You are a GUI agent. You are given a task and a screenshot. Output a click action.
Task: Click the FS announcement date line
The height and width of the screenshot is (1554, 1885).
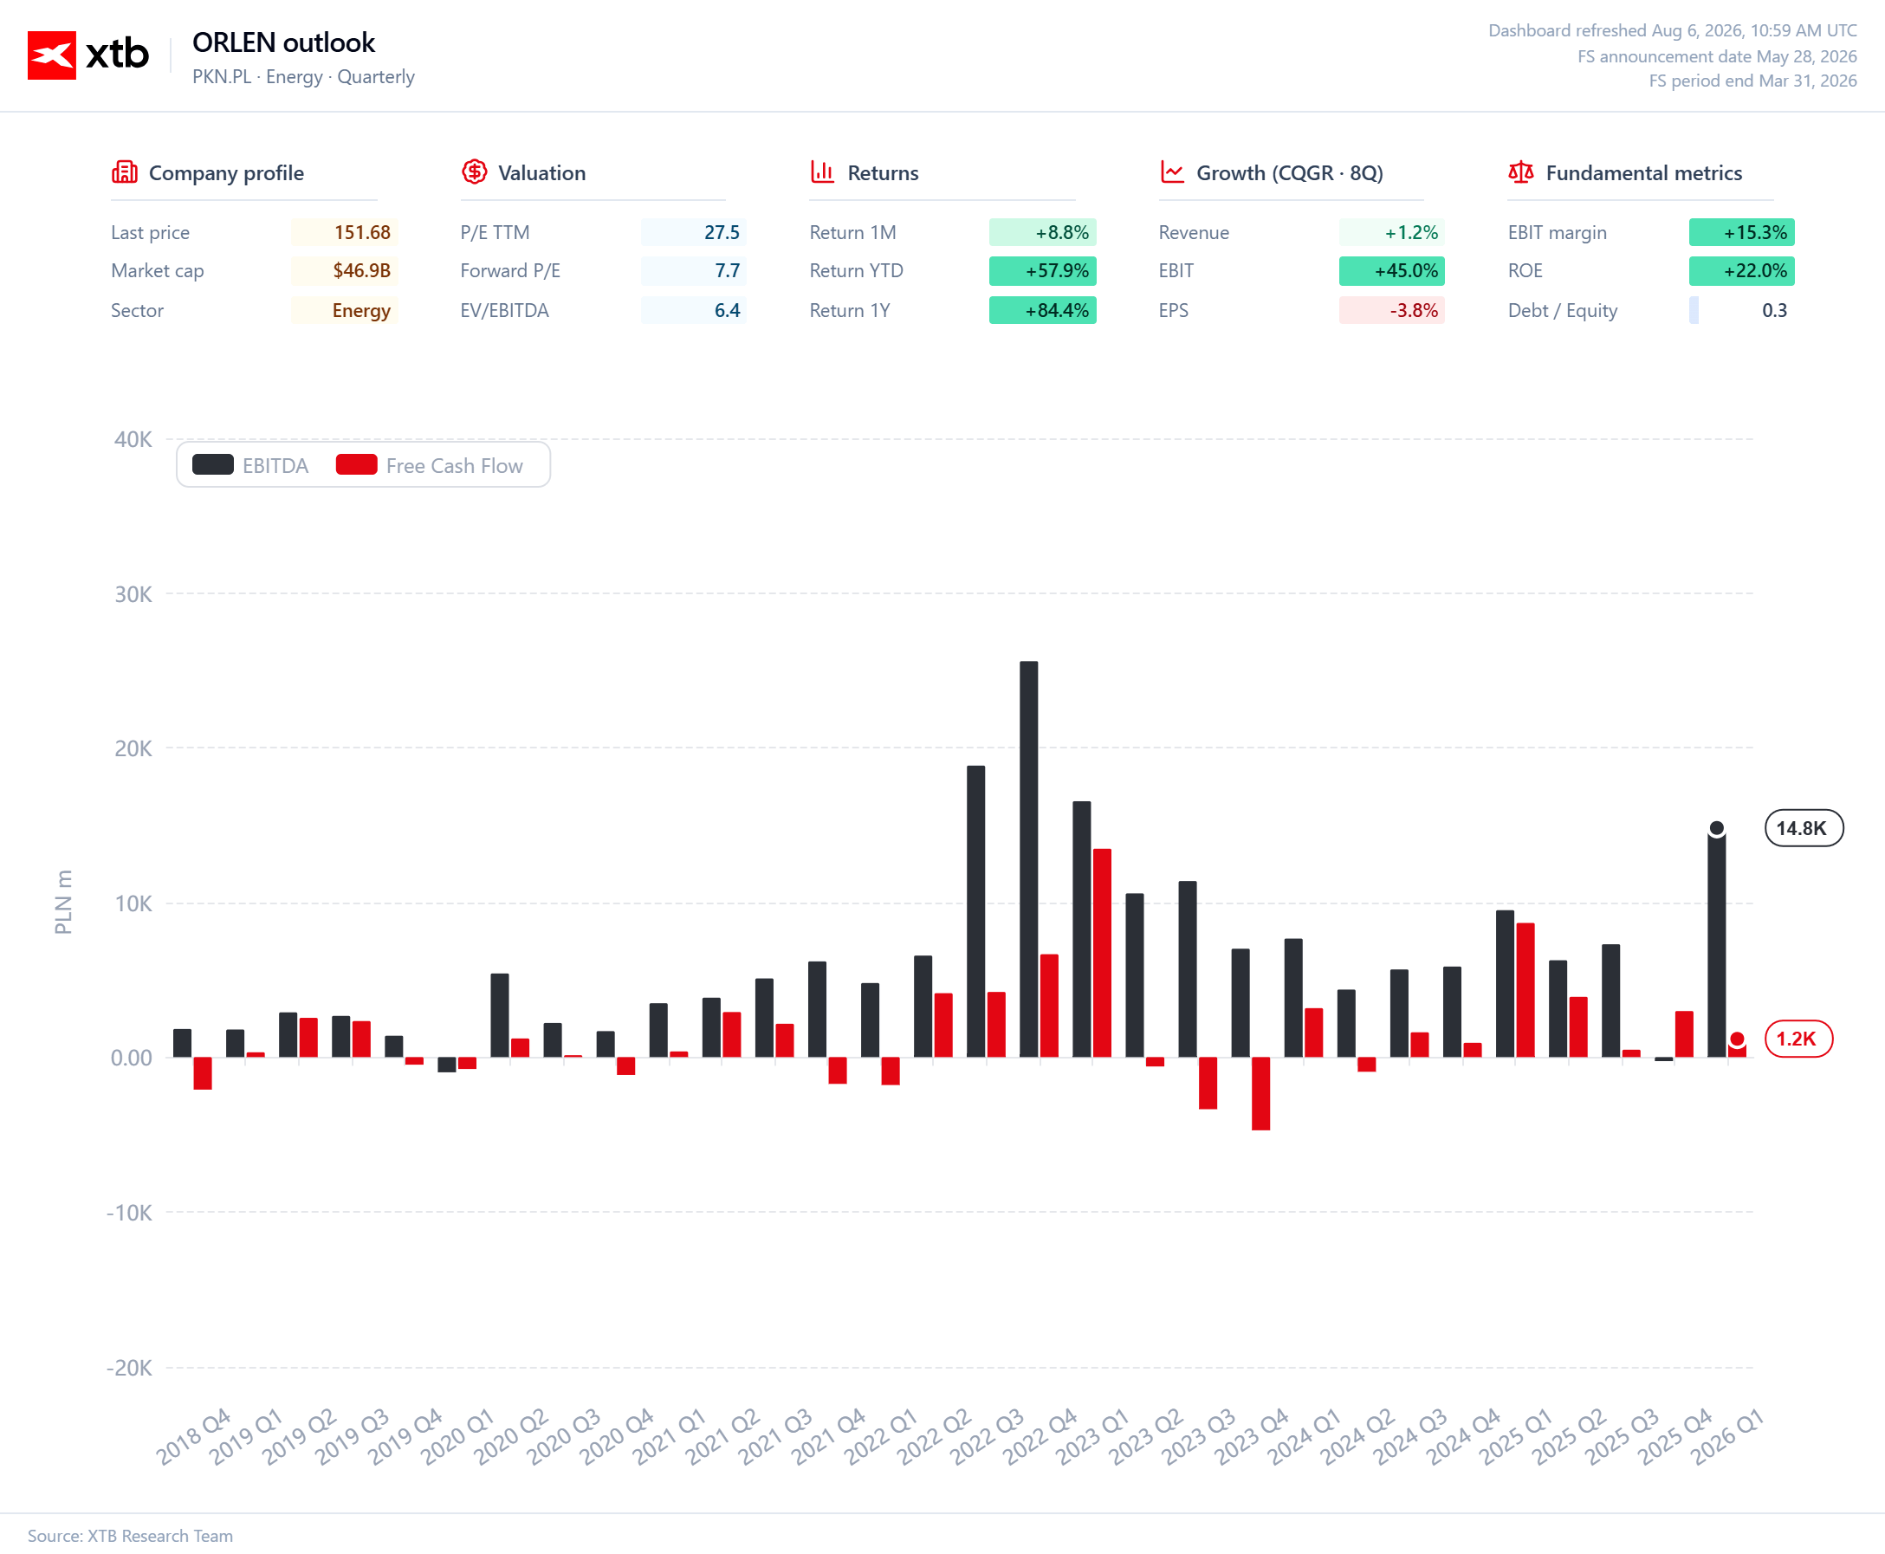tap(1717, 56)
